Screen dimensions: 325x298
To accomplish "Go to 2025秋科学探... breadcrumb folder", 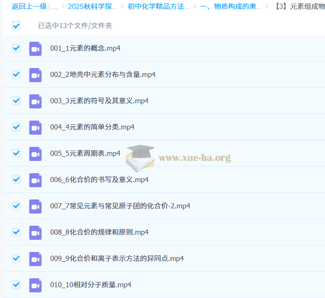I will (93, 7).
